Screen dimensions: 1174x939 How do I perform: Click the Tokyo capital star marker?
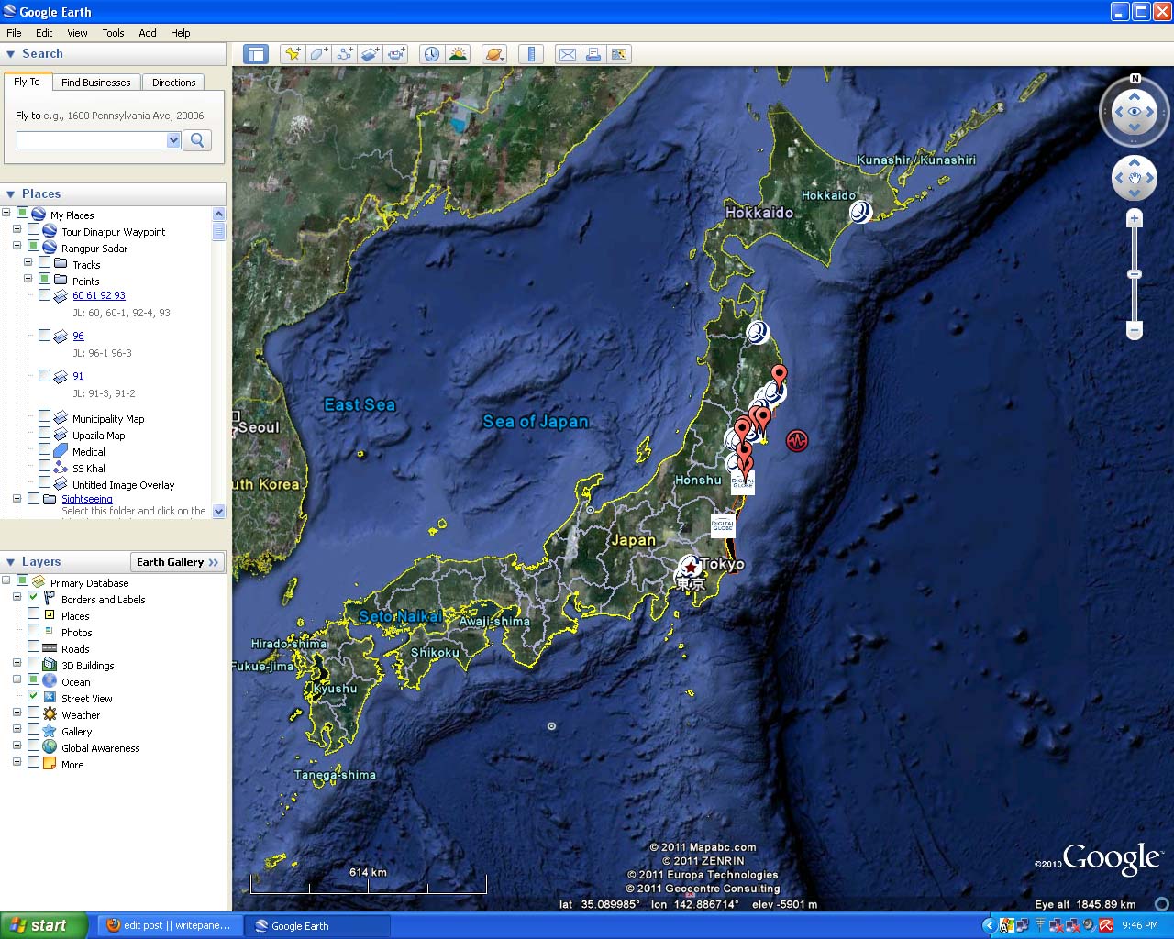[x=690, y=567]
